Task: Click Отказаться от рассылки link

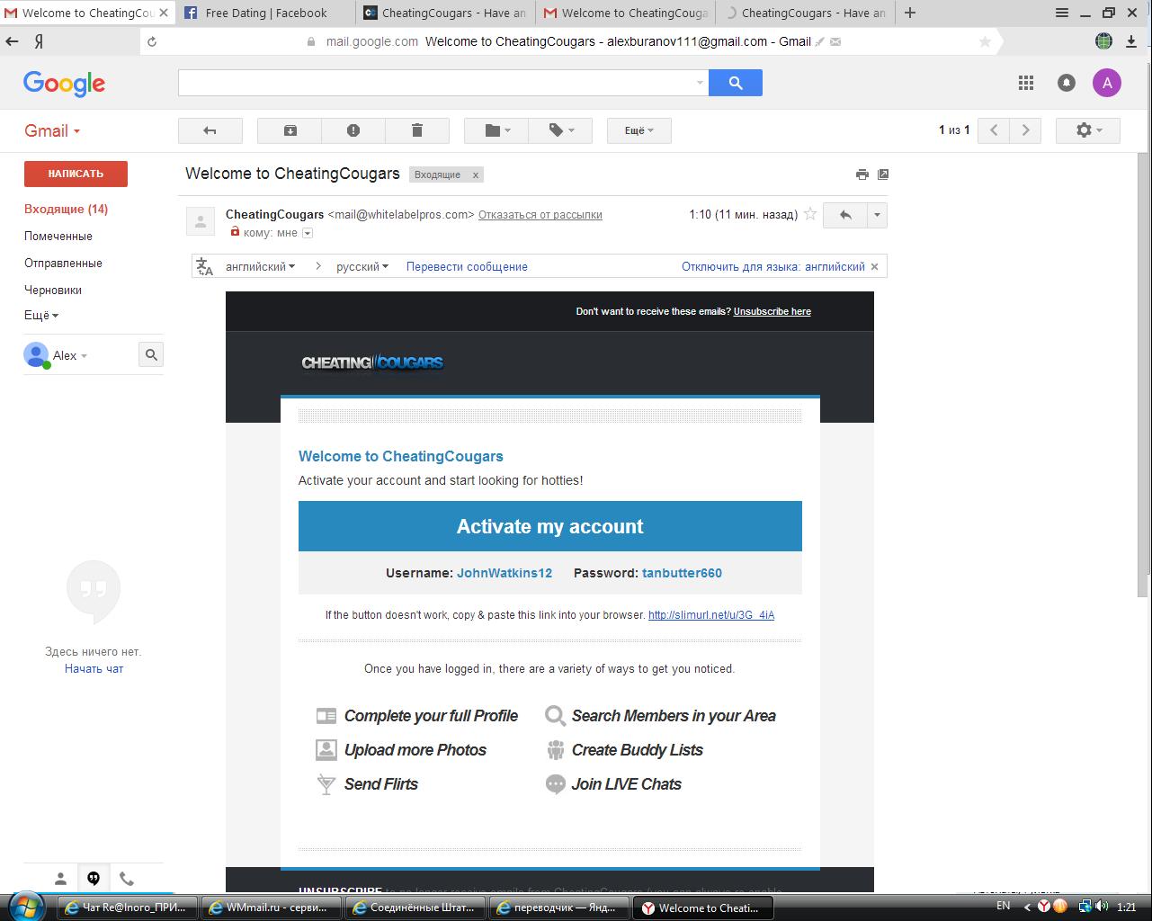Action: tap(540, 215)
